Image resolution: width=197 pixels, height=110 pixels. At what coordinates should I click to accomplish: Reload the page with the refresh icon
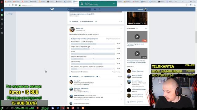coord(13,5)
